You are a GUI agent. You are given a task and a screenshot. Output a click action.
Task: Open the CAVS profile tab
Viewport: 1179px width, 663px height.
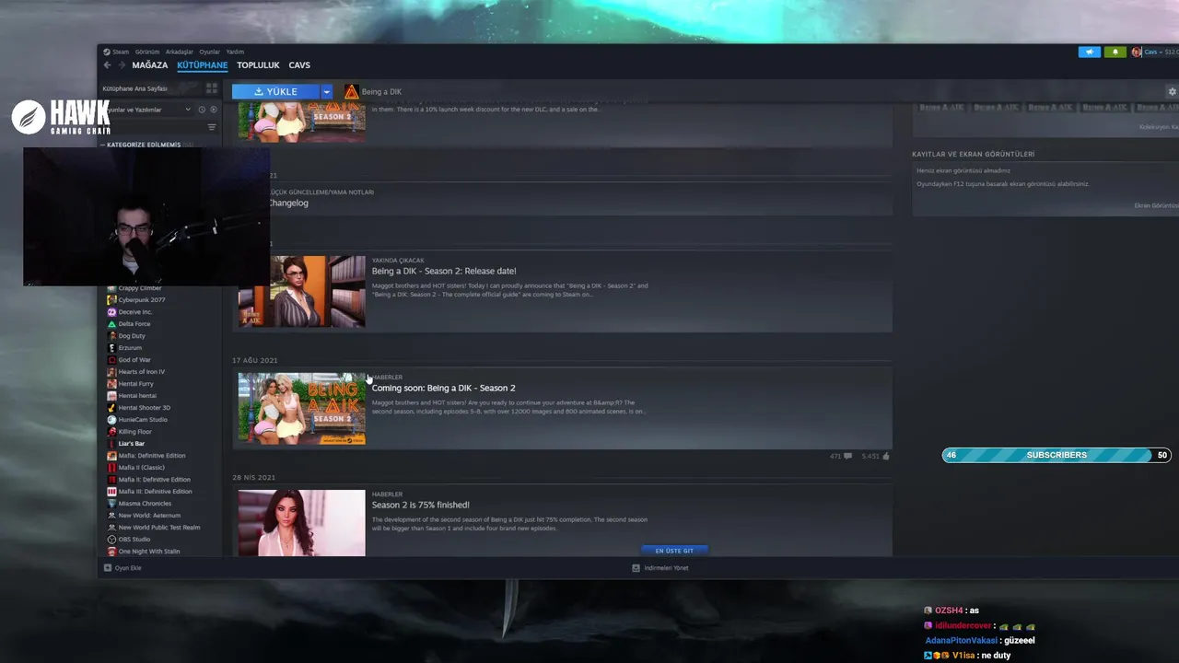[299, 65]
